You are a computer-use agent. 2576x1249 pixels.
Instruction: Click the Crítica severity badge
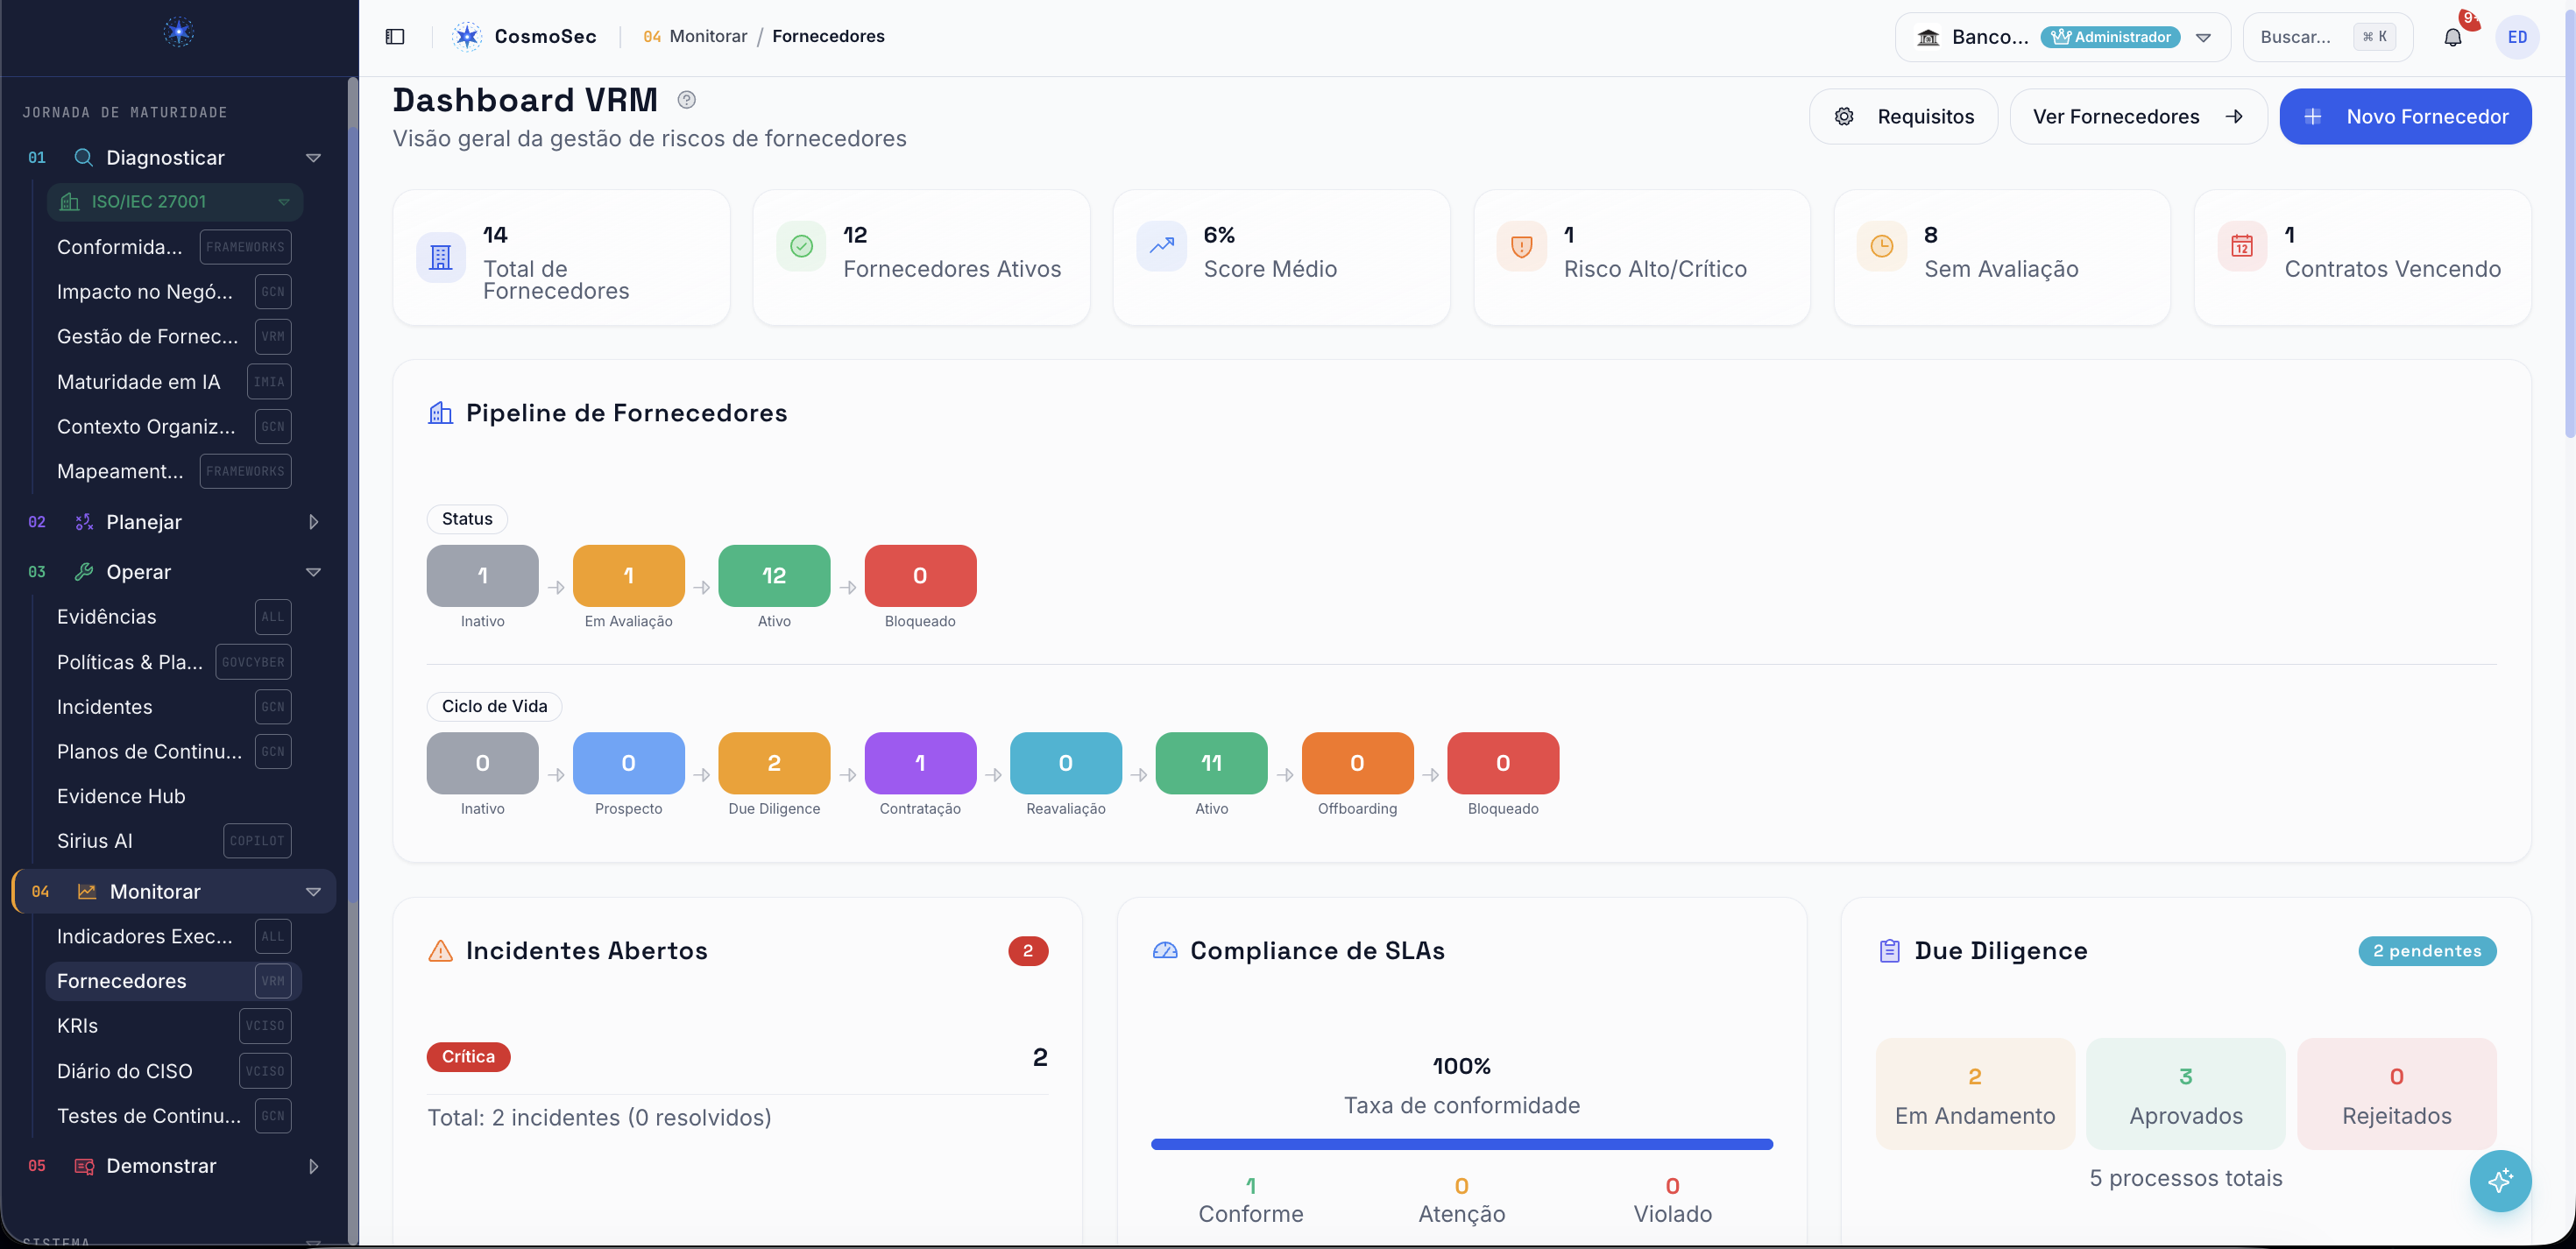point(468,1057)
